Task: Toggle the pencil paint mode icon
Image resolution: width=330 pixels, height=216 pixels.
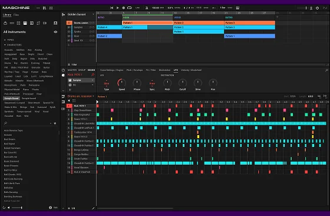Action: (93, 208)
